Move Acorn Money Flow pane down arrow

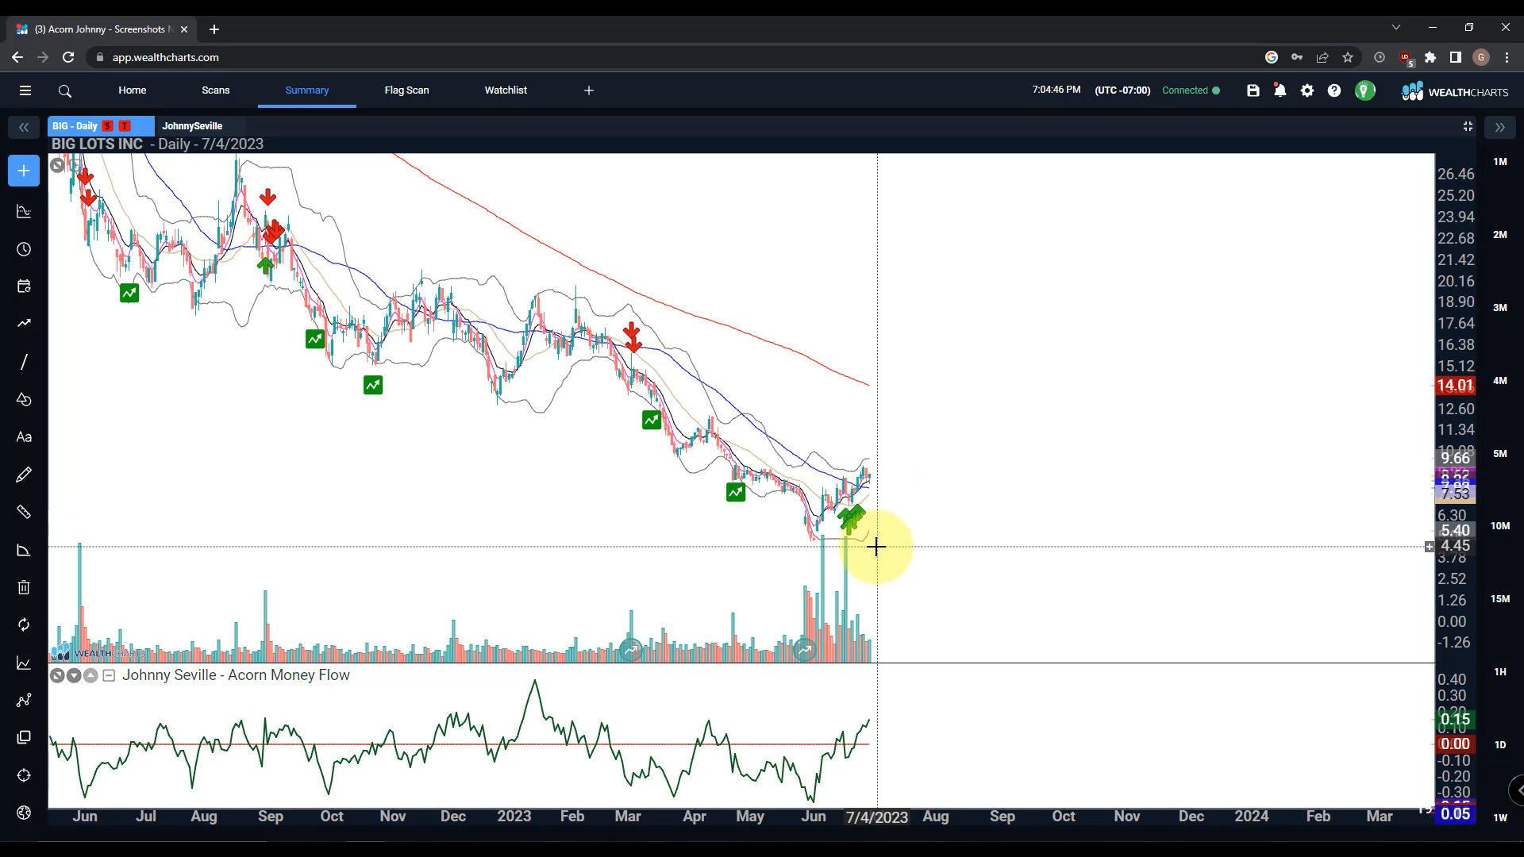74,675
